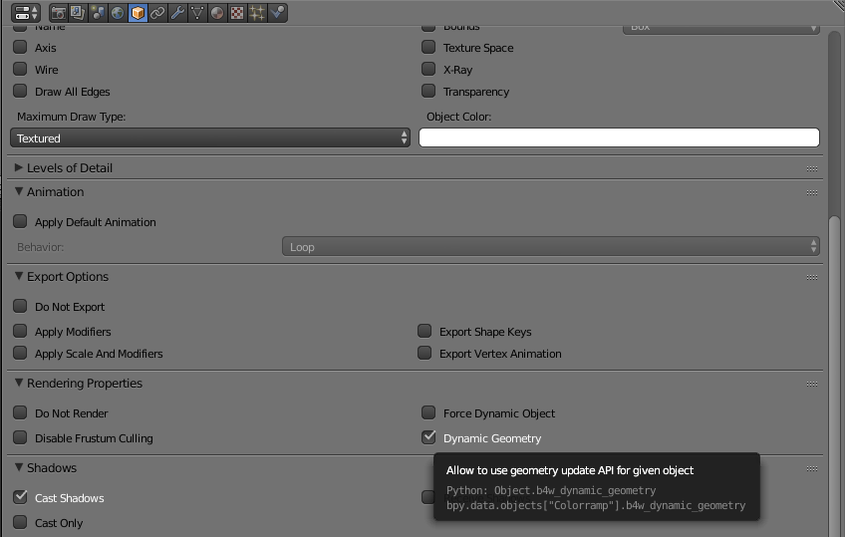This screenshot has width=845, height=537.
Task: Click the Object Color white swatch
Action: pos(618,138)
